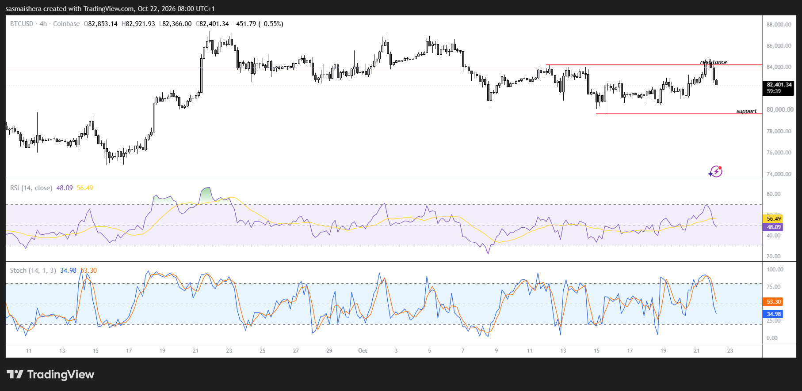Select the BTCUSD symbol label

[x=22, y=24]
